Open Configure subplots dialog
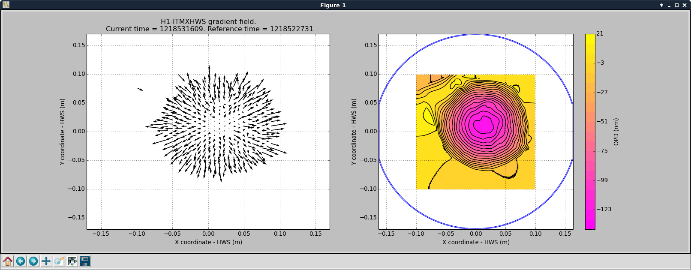 tap(72, 261)
